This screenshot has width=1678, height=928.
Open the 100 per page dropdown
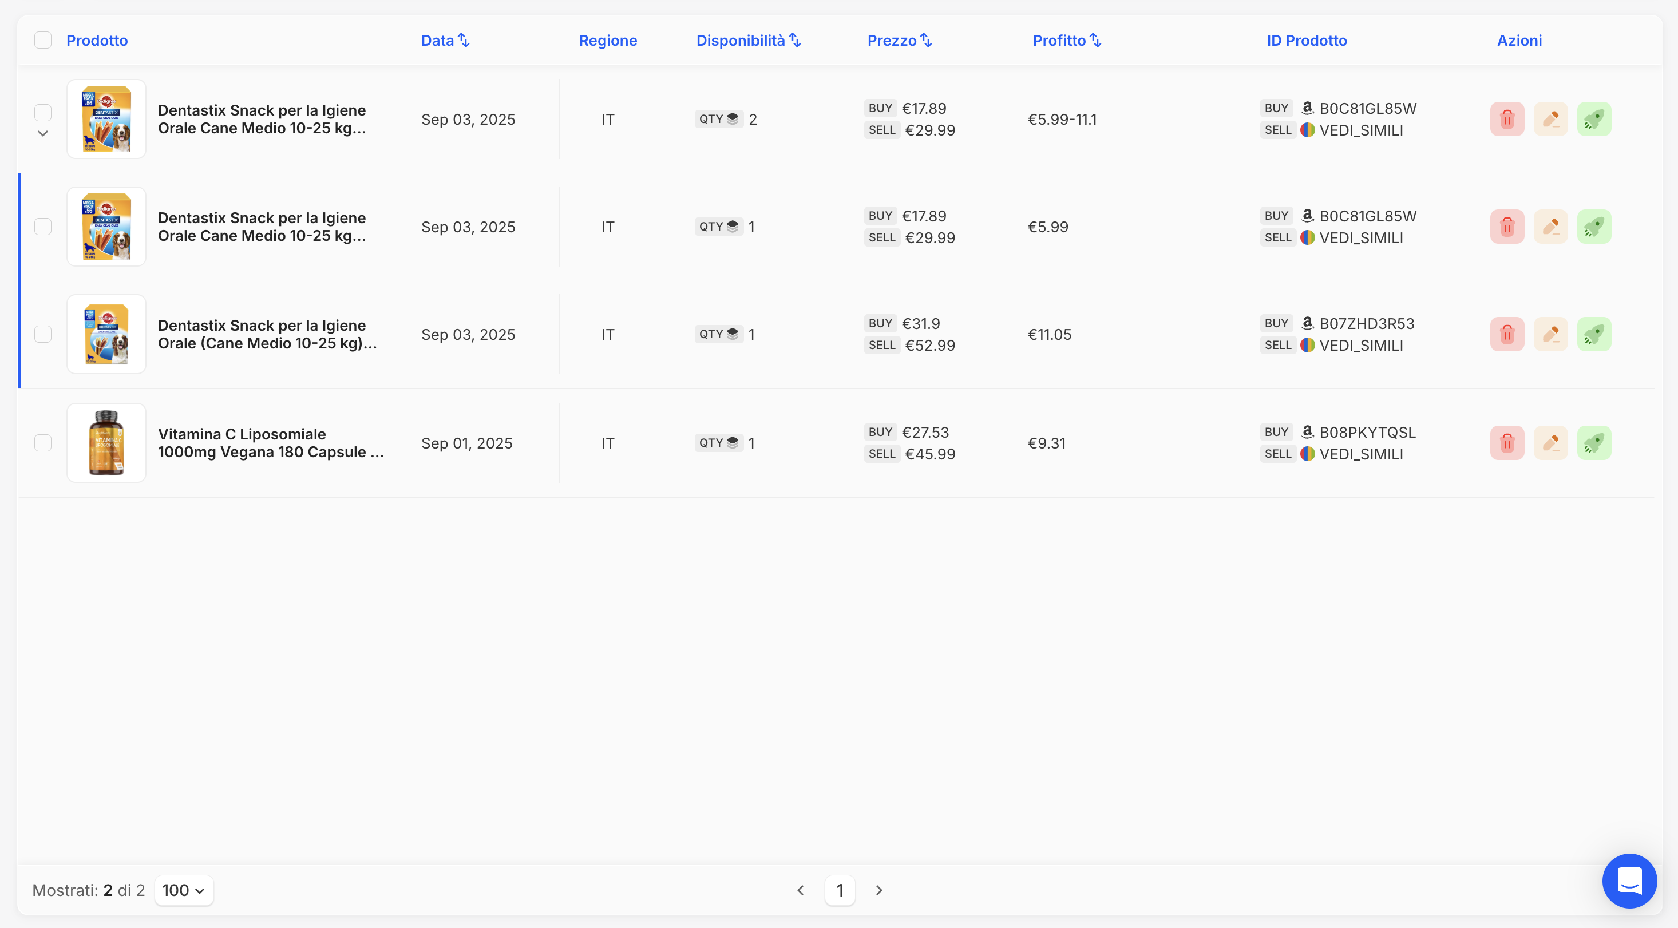(184, 890)
